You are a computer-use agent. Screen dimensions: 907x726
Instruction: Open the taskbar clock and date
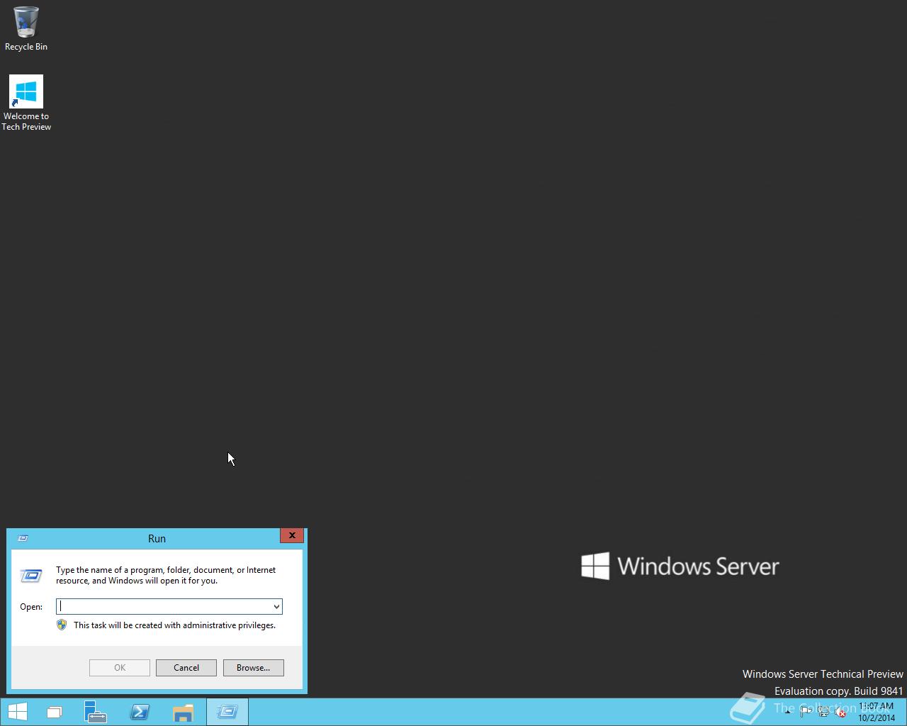pyautogui.click(x=877, y=712)
